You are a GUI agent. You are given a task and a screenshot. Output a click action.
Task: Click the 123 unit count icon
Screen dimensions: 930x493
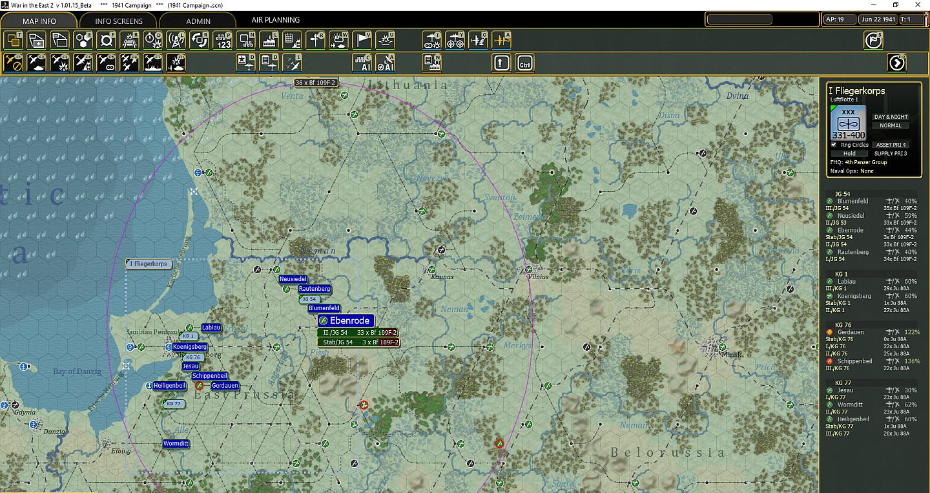223,40
